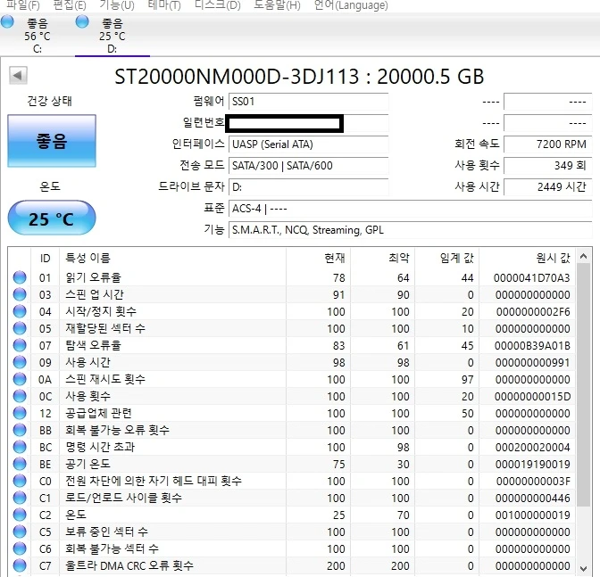Viewport: 600px width, 577px height.
Task: Click status icon for 03 스핀 업 시간
Action: (20, 294)
